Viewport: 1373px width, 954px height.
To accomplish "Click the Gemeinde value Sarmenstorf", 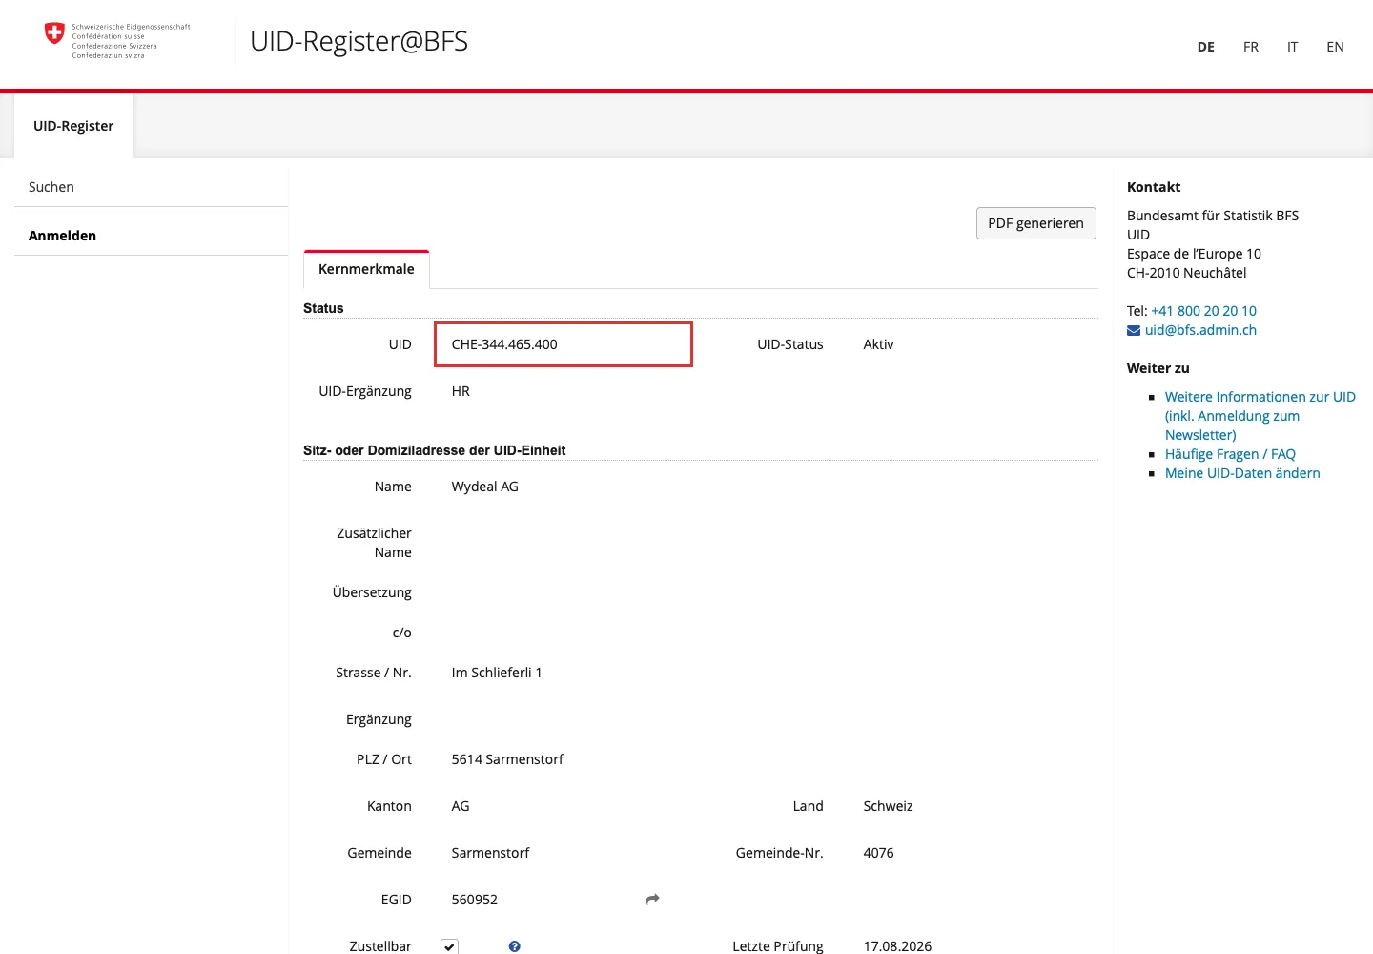I will tap(490, 853).
